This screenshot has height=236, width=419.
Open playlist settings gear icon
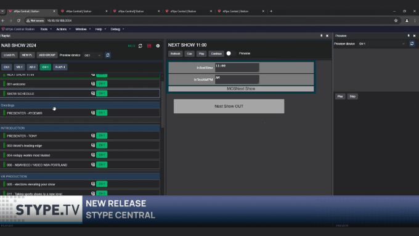coord(158,46)
